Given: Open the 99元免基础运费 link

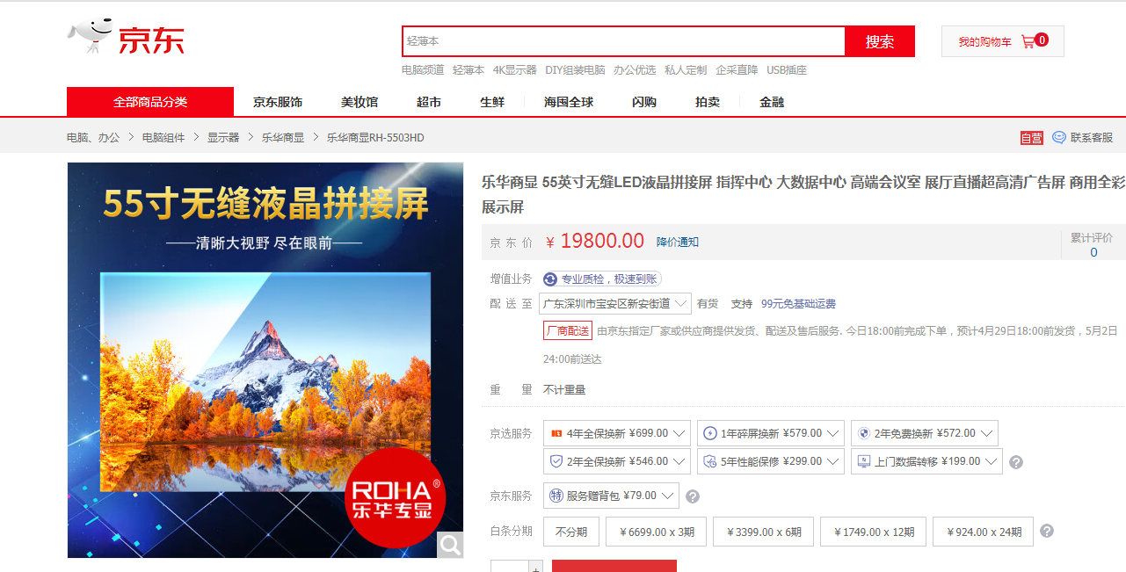Looking at the screenshot, I should [798, 304].
